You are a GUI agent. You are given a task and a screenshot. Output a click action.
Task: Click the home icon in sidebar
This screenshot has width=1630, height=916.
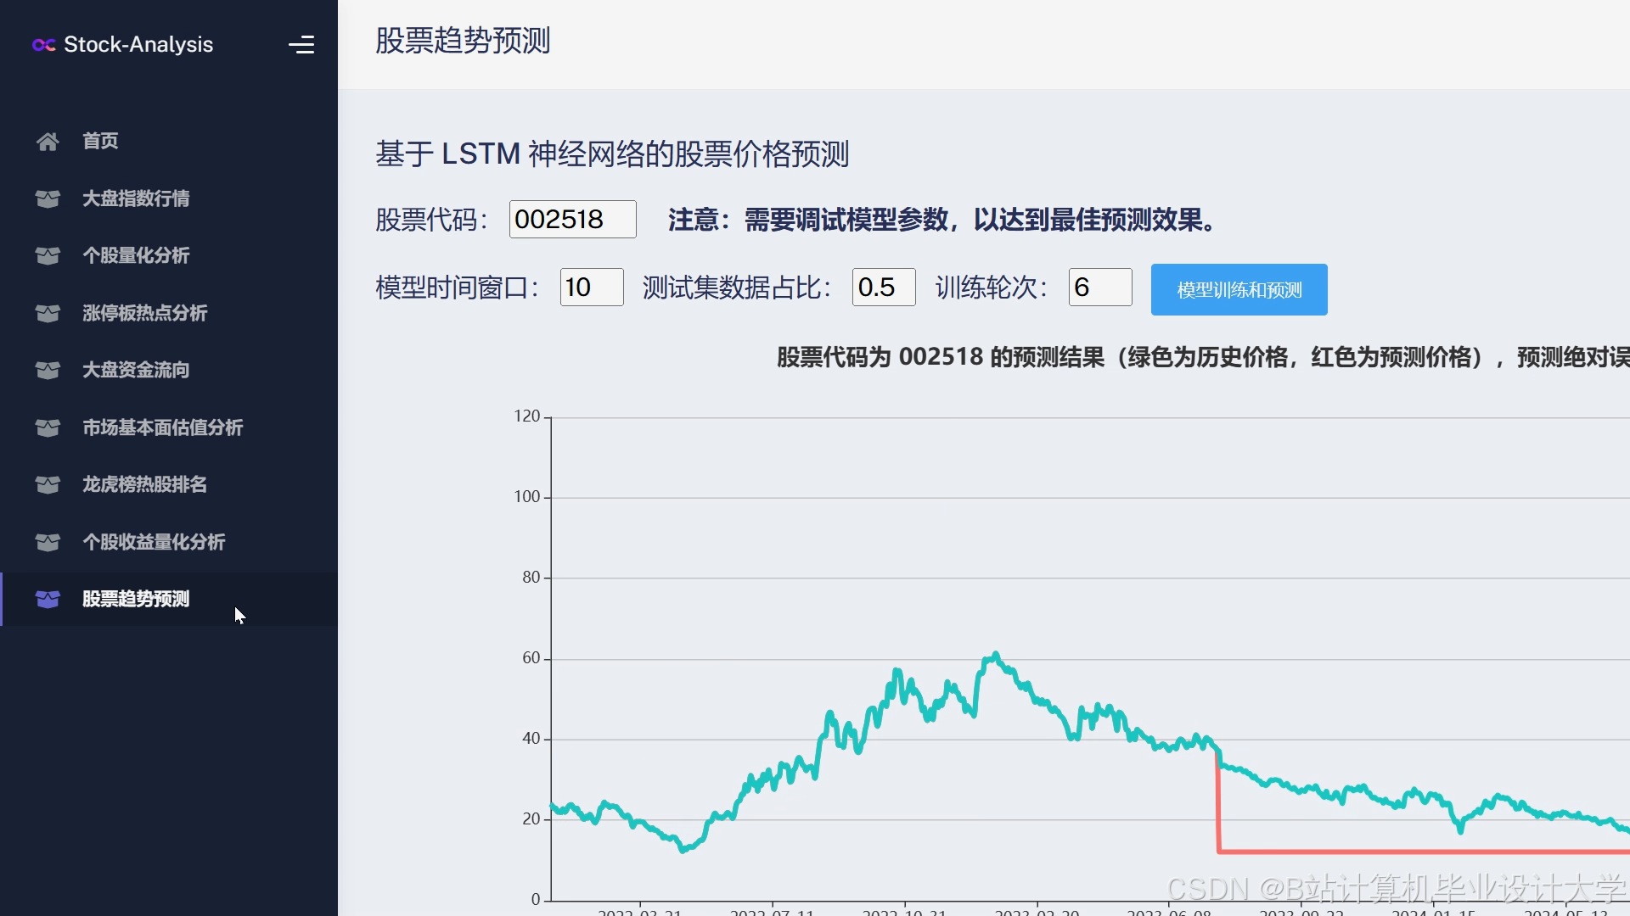click(48, 141)
